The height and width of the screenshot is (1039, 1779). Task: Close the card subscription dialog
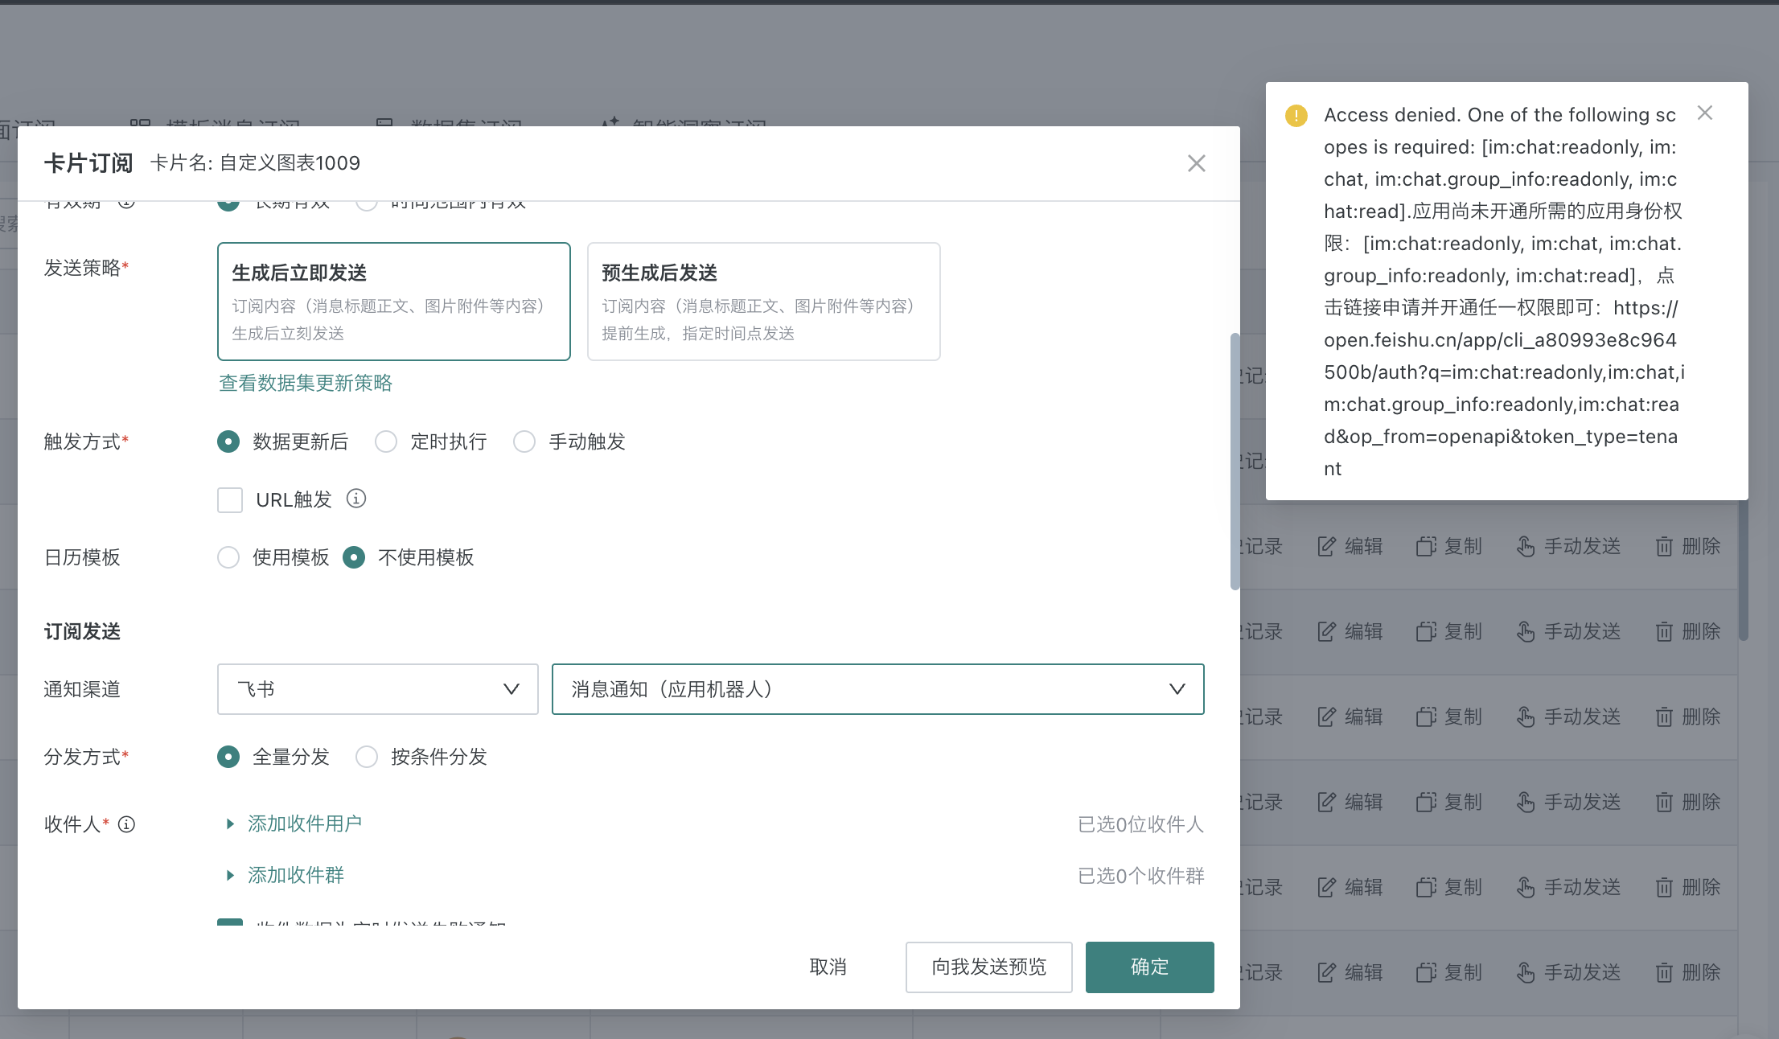(x=1196, y=163)
